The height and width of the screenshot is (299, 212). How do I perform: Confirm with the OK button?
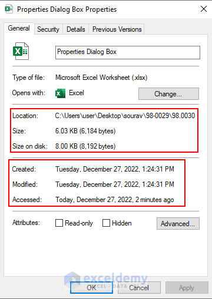[91, 287]
